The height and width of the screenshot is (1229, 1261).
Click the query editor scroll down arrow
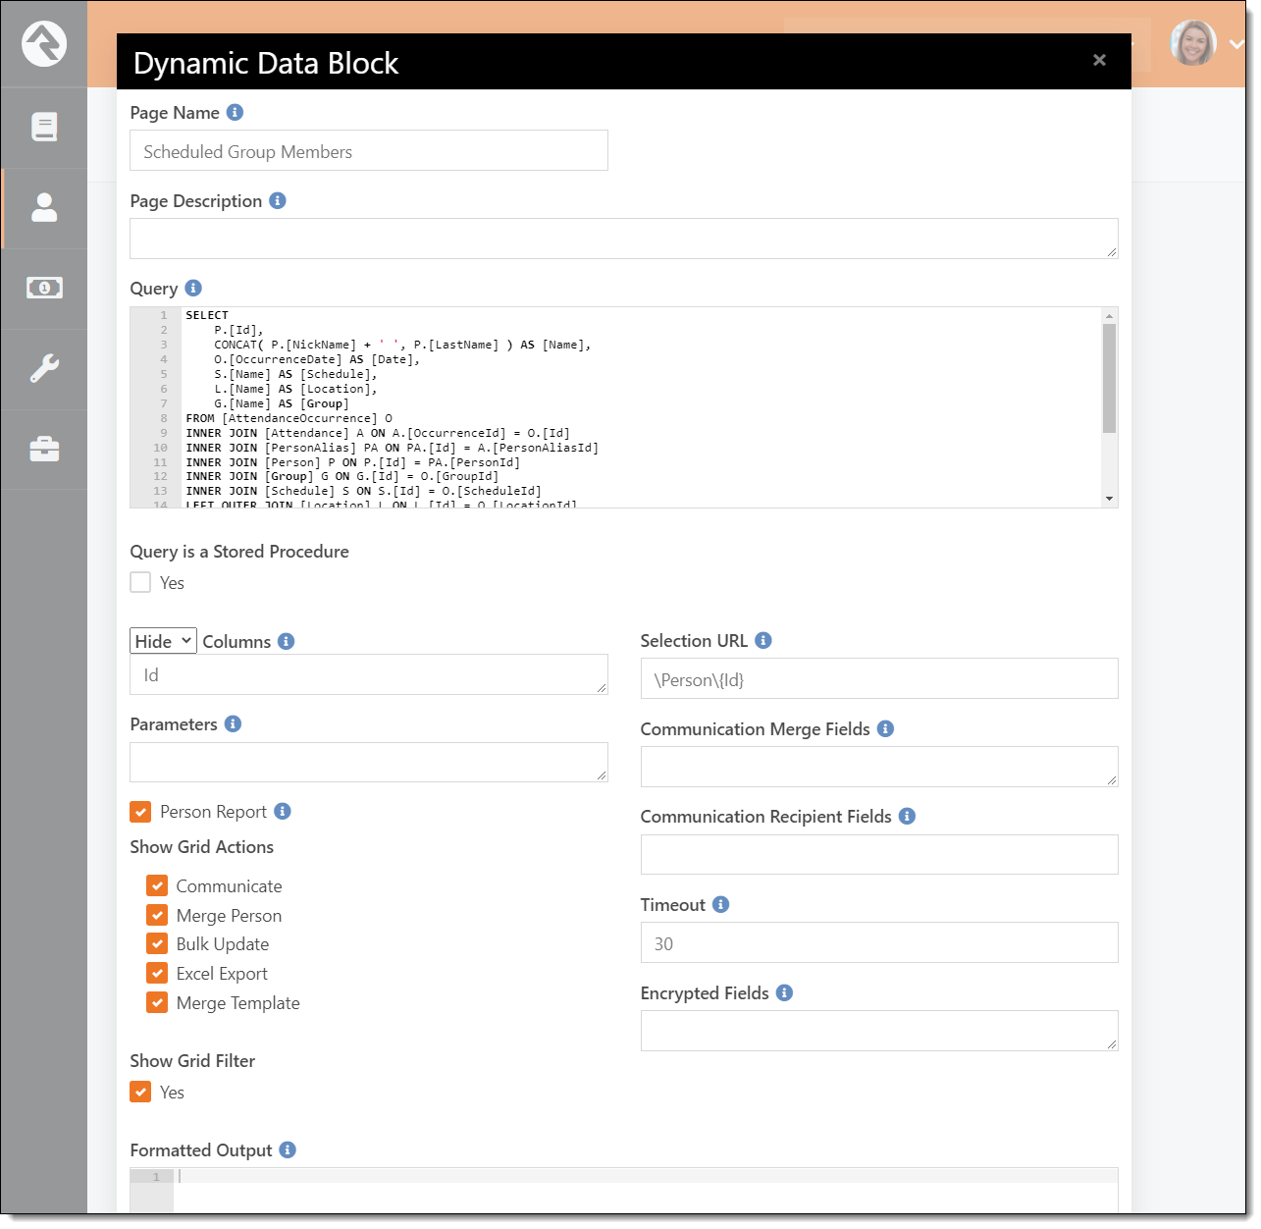click(1109, 499)
